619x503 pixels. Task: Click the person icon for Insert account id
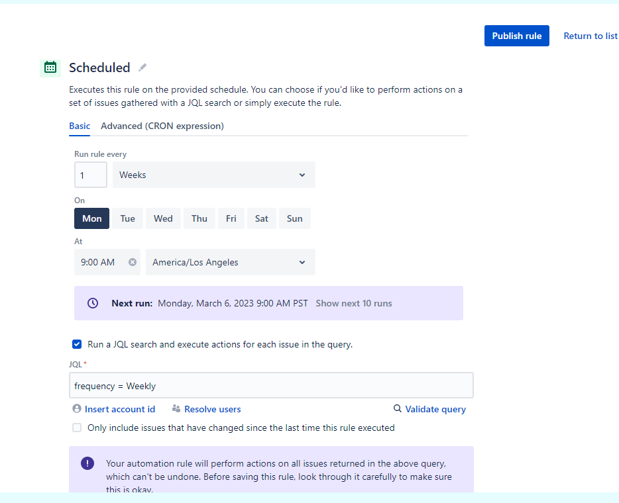click(77, 409)
